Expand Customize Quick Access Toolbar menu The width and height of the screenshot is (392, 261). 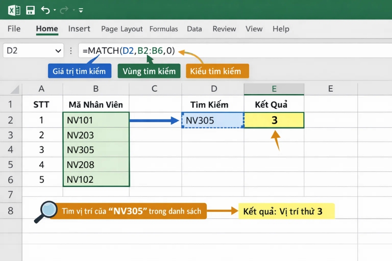click(x=81, y=11)
